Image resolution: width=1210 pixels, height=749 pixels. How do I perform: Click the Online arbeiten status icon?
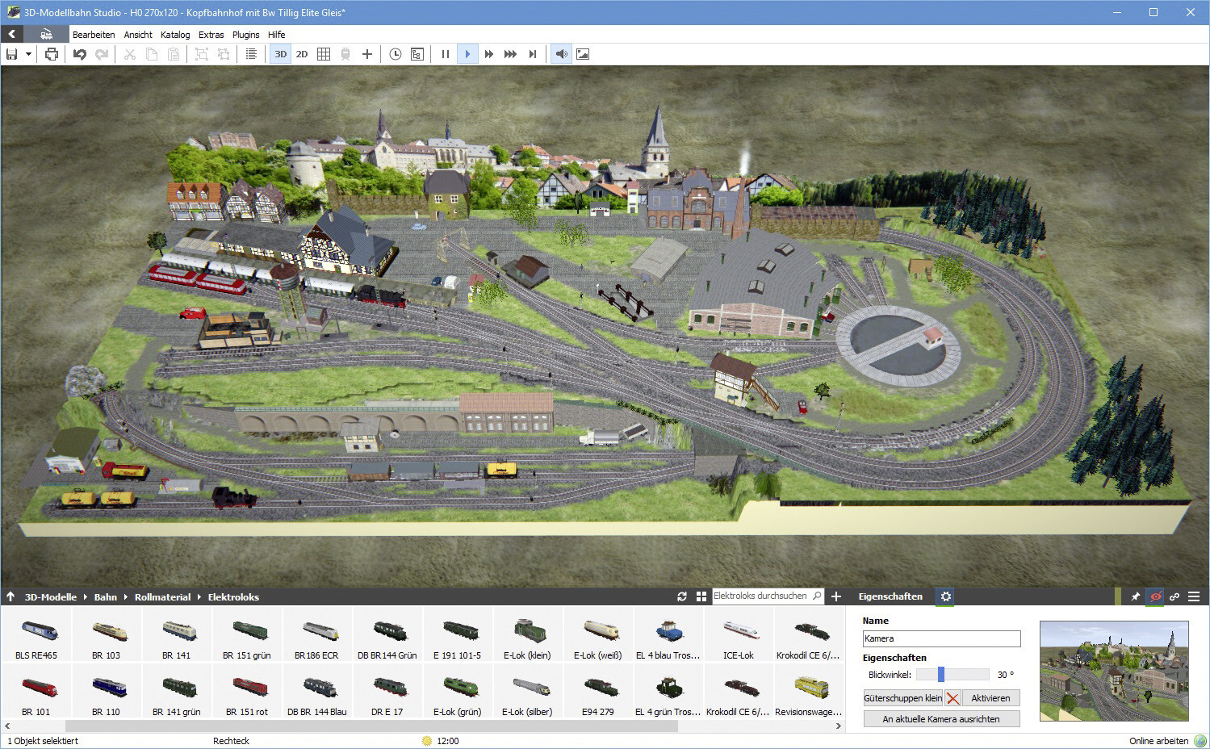click(x=1199, y=741)
